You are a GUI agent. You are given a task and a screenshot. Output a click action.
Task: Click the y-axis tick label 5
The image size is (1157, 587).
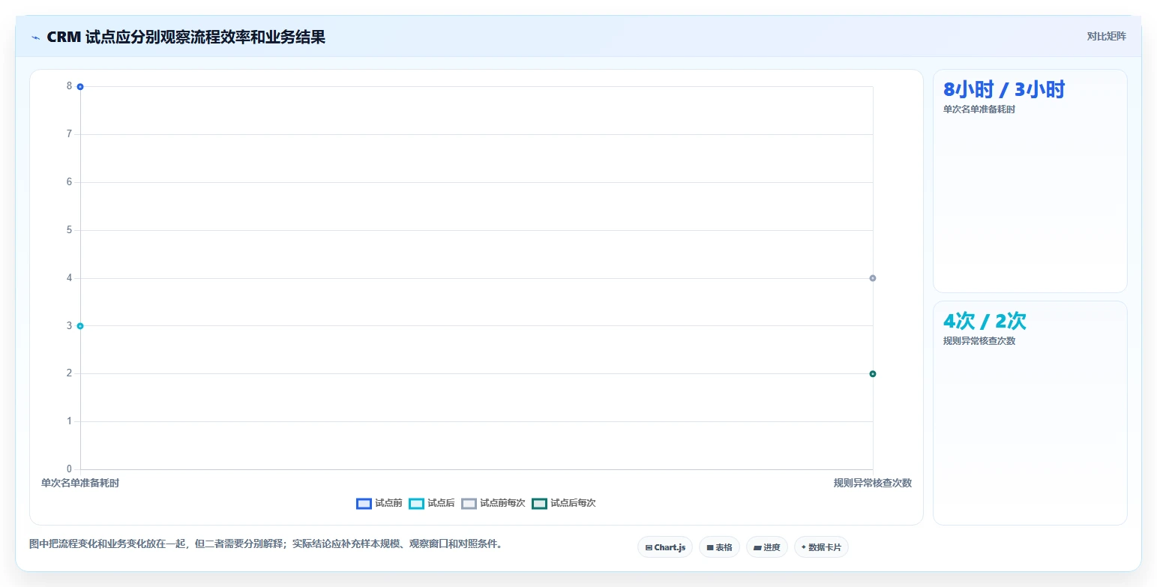(x=69, y=230)
